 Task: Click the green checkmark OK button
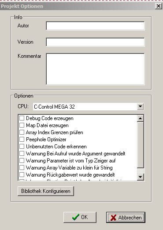(x=80, y=217)
